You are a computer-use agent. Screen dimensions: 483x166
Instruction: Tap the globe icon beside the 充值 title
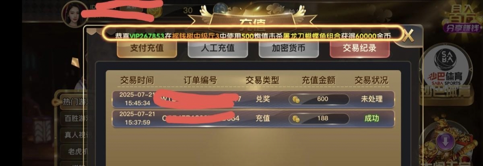pyautogui.click(x=221, y=10)
